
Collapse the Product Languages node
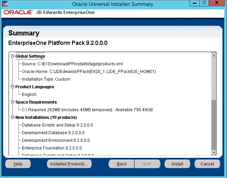13,87
